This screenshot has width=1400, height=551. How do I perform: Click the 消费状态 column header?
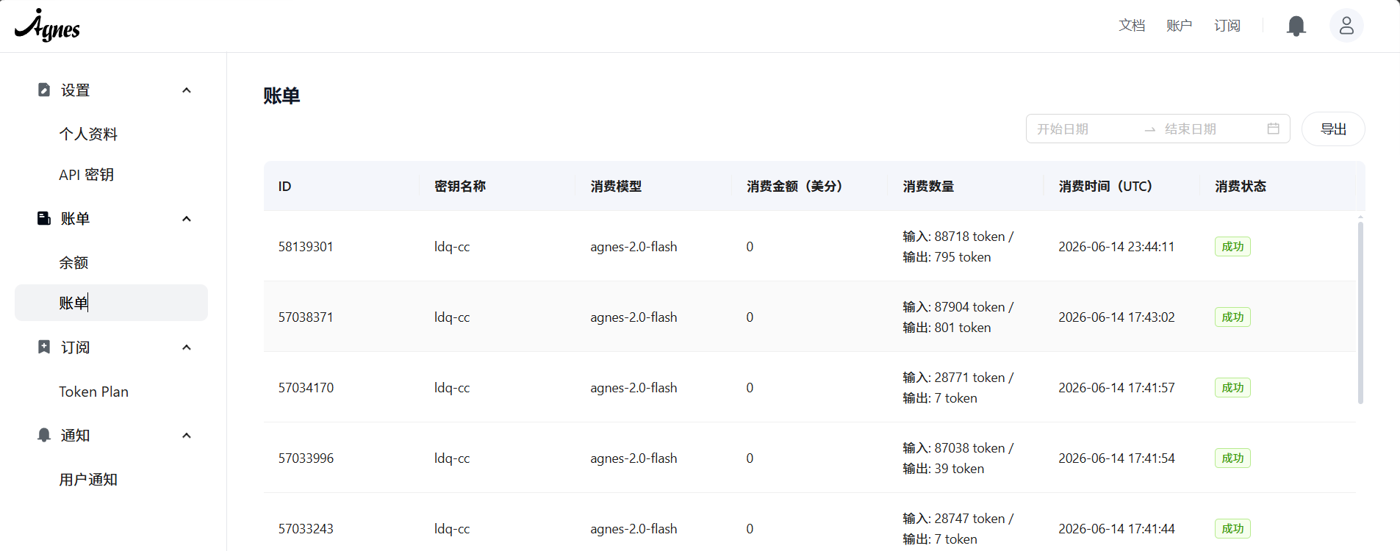1278,186
